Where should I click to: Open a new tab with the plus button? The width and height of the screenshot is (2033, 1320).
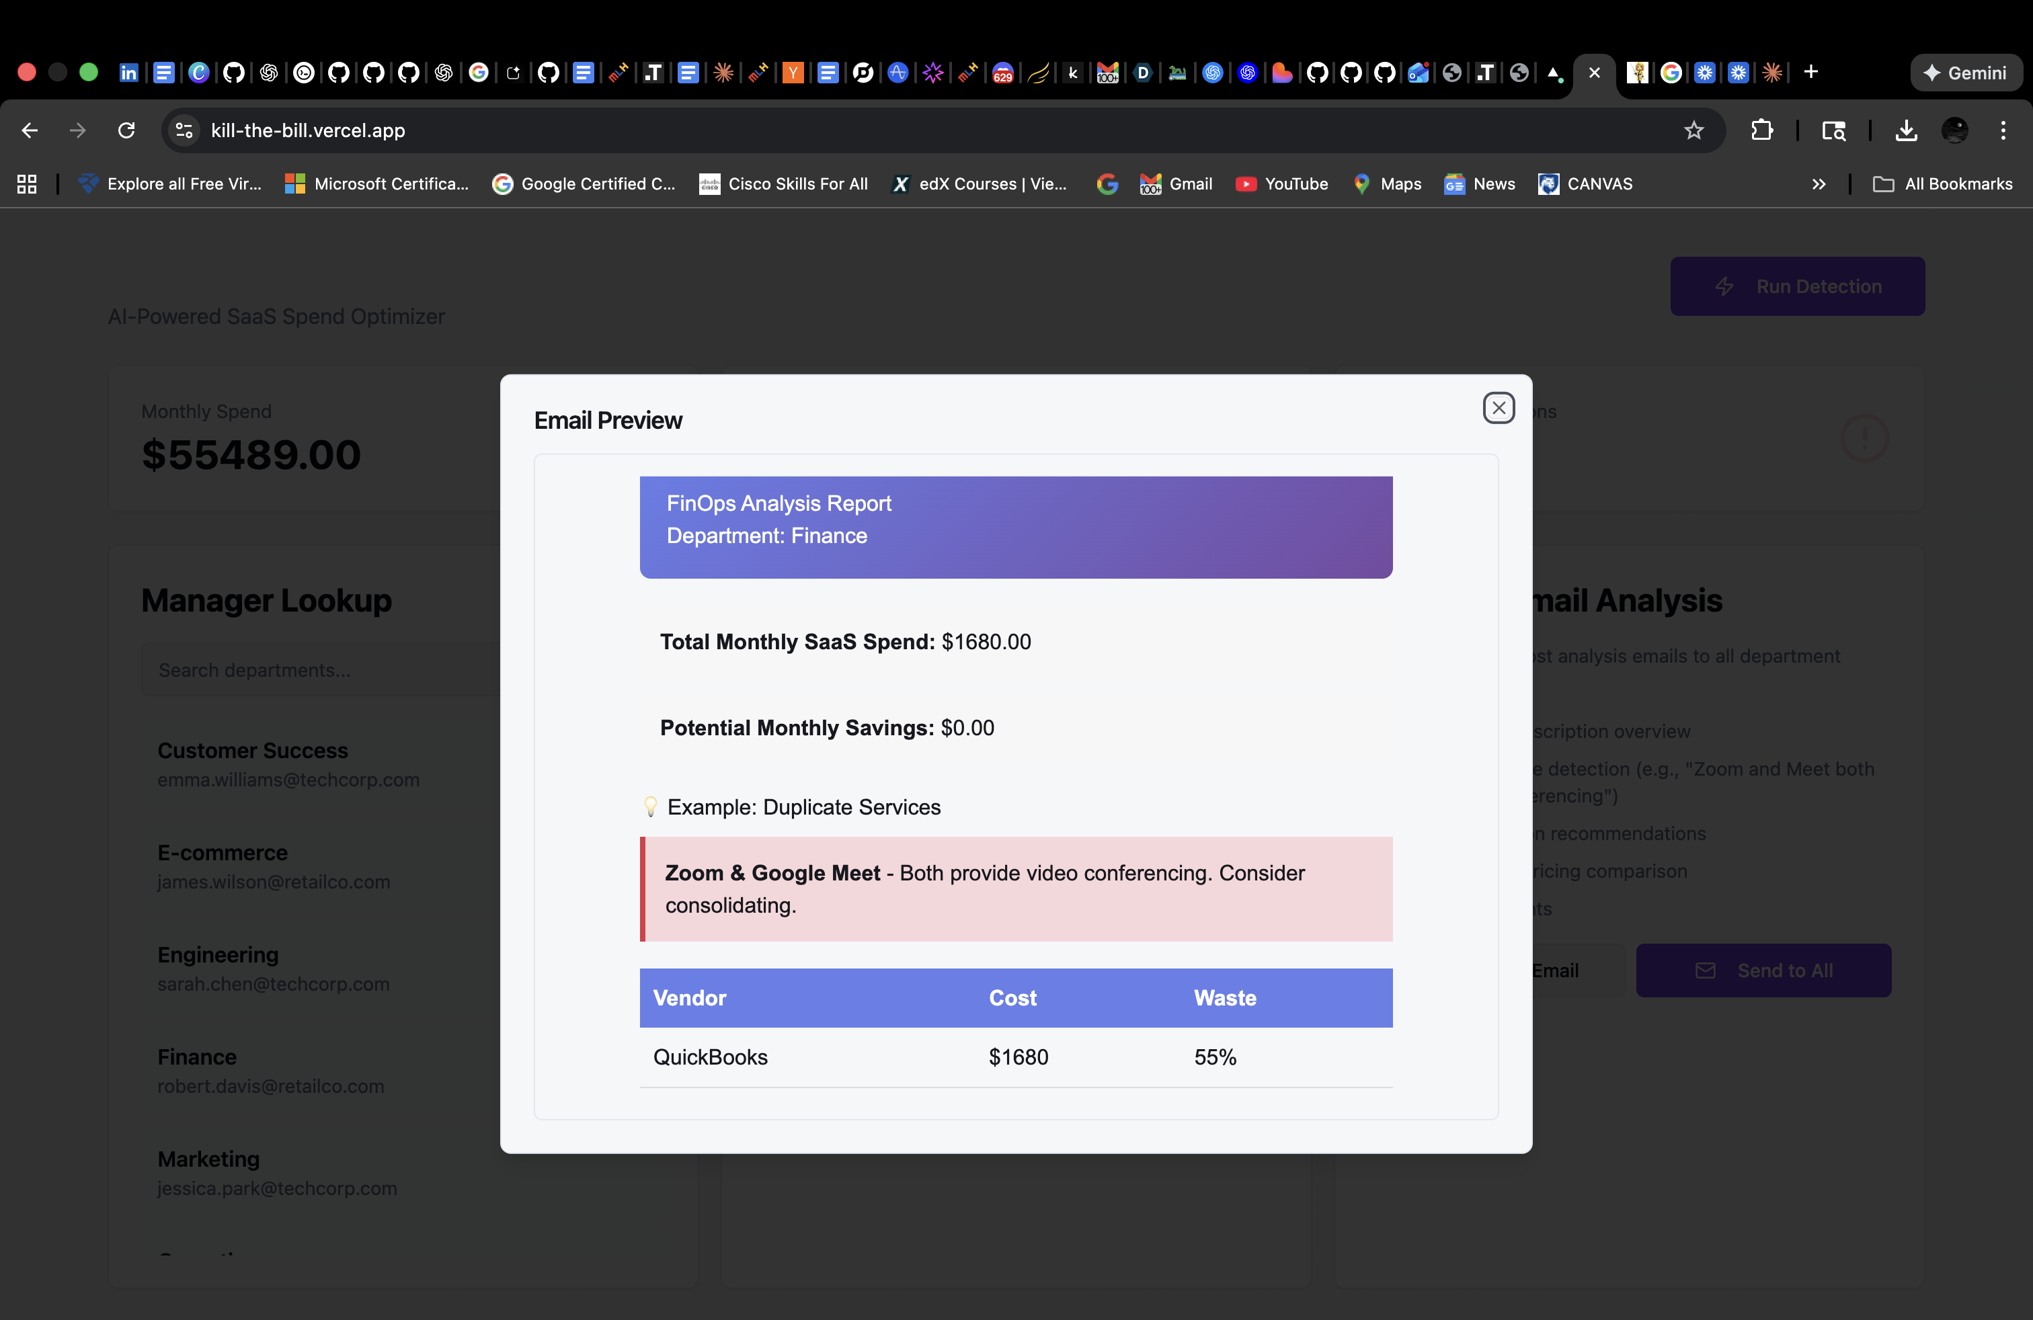[x=1810, y=73]
